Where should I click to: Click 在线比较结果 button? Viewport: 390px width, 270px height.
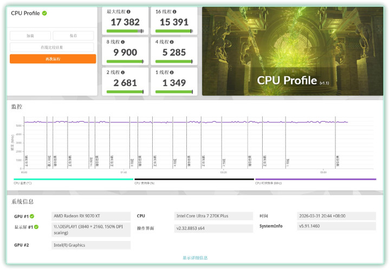pos(52,48)
